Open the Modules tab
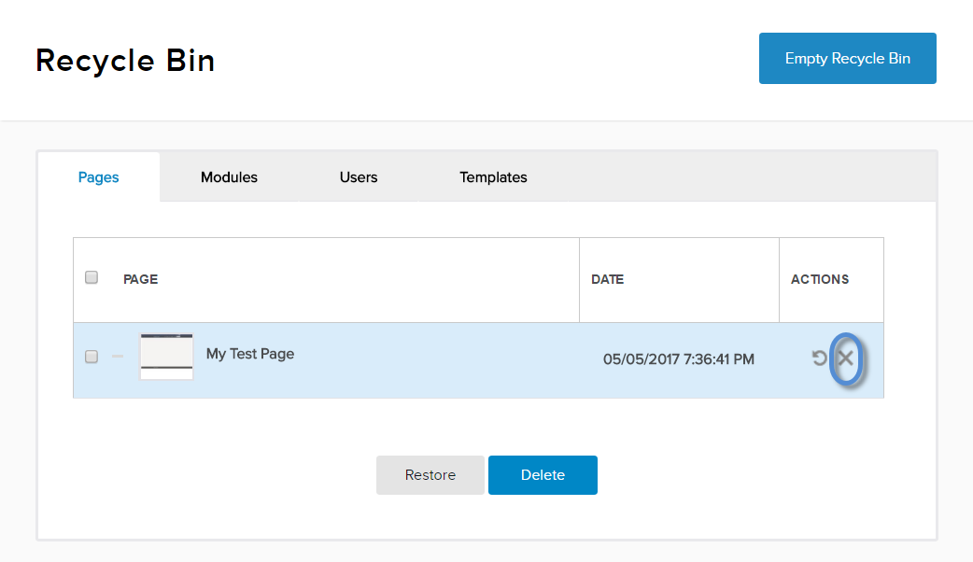 click(x=229, y=177)
